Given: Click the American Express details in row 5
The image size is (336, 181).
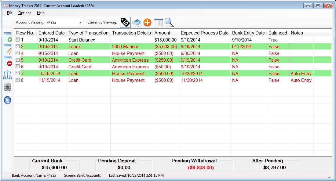Looking at the screenshot, I should click(130, 60).
